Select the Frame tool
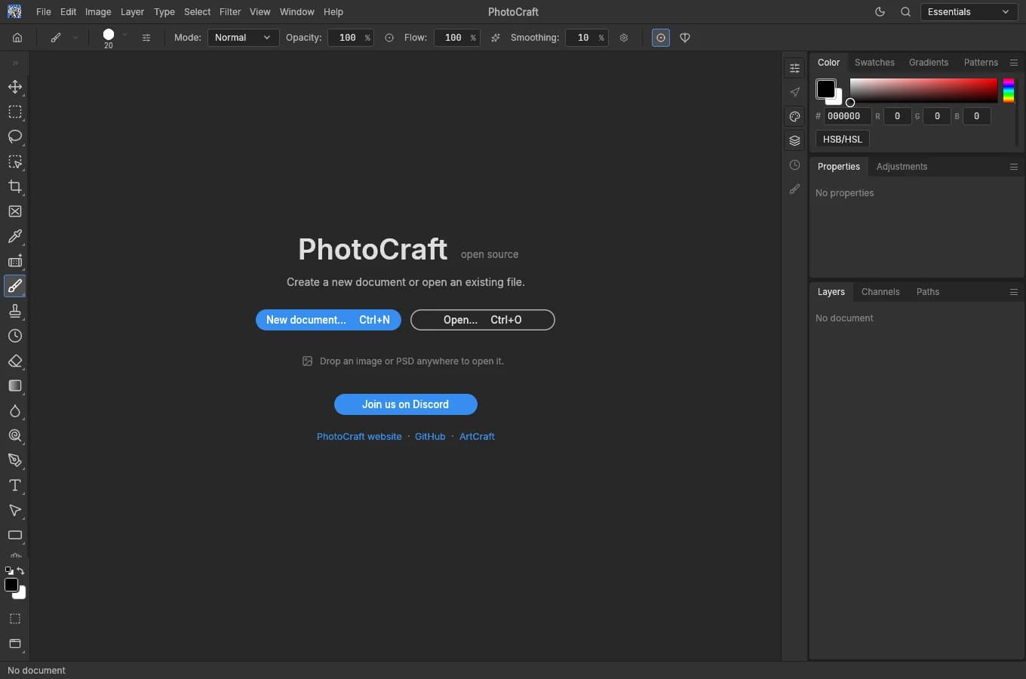 [15, 211]
